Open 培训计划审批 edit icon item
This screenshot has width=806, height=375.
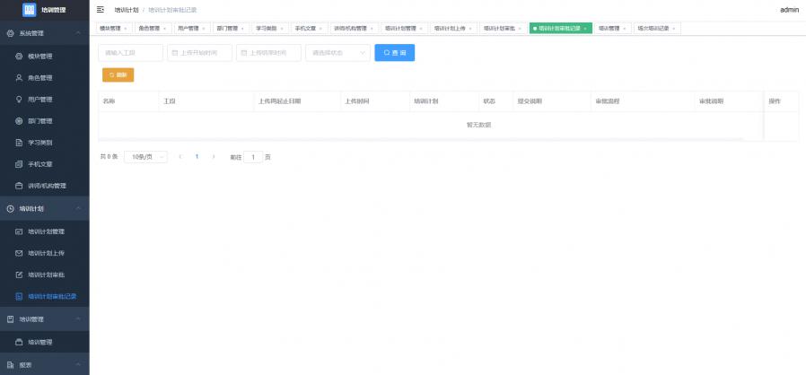(x=46, y=275)
